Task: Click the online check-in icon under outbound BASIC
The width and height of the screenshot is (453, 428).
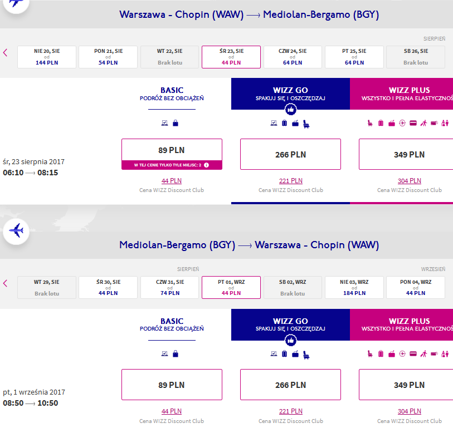Action: tap(164, 123)
